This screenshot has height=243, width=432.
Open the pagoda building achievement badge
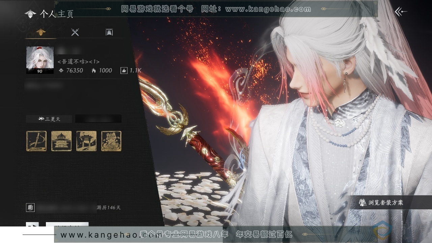pos(61,141)
